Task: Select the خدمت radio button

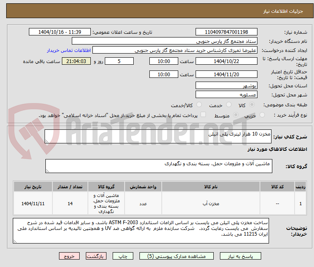Action: (x=229, y=105)
